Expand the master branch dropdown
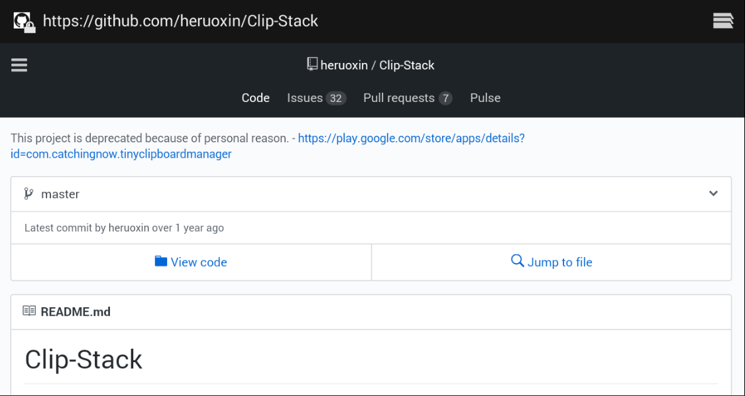Viewport: 745px width, 396px height. [371, 194]
